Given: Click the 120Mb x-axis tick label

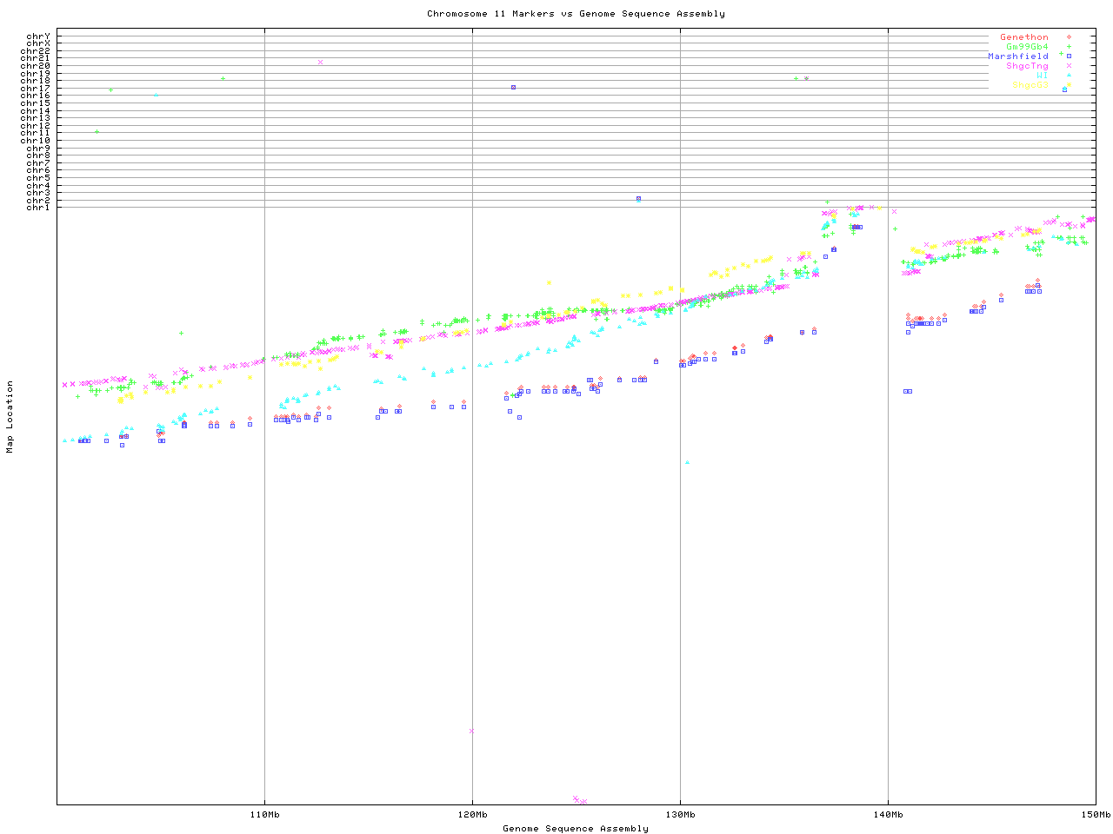Looking at the screenshot, I should pyautogui.click(x=472, y=815).
